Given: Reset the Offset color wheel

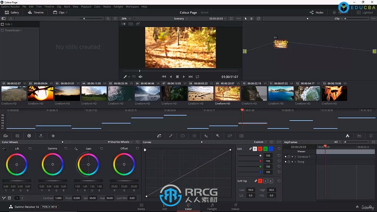Looking at the screenshot, I should [137, 148].
